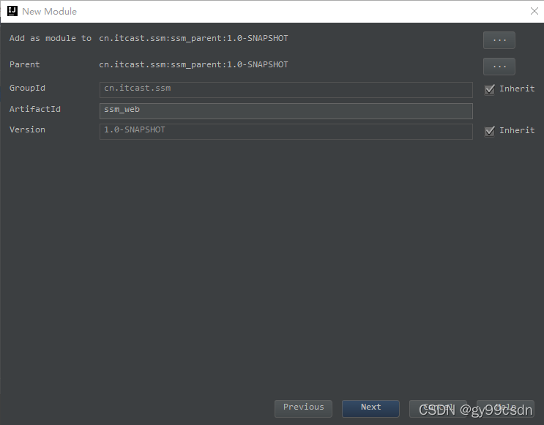Select the Parent value cn.itcast.ssm:ssm_parent text

click(193, 64)
